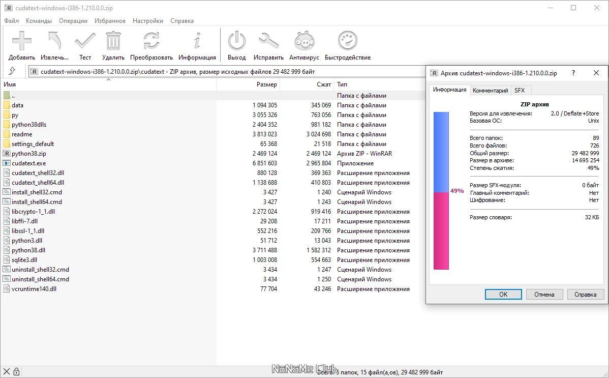Select the python38dlls folder icon
The width and height of the screenshot is (609, 378).
(x=7, y=125)
